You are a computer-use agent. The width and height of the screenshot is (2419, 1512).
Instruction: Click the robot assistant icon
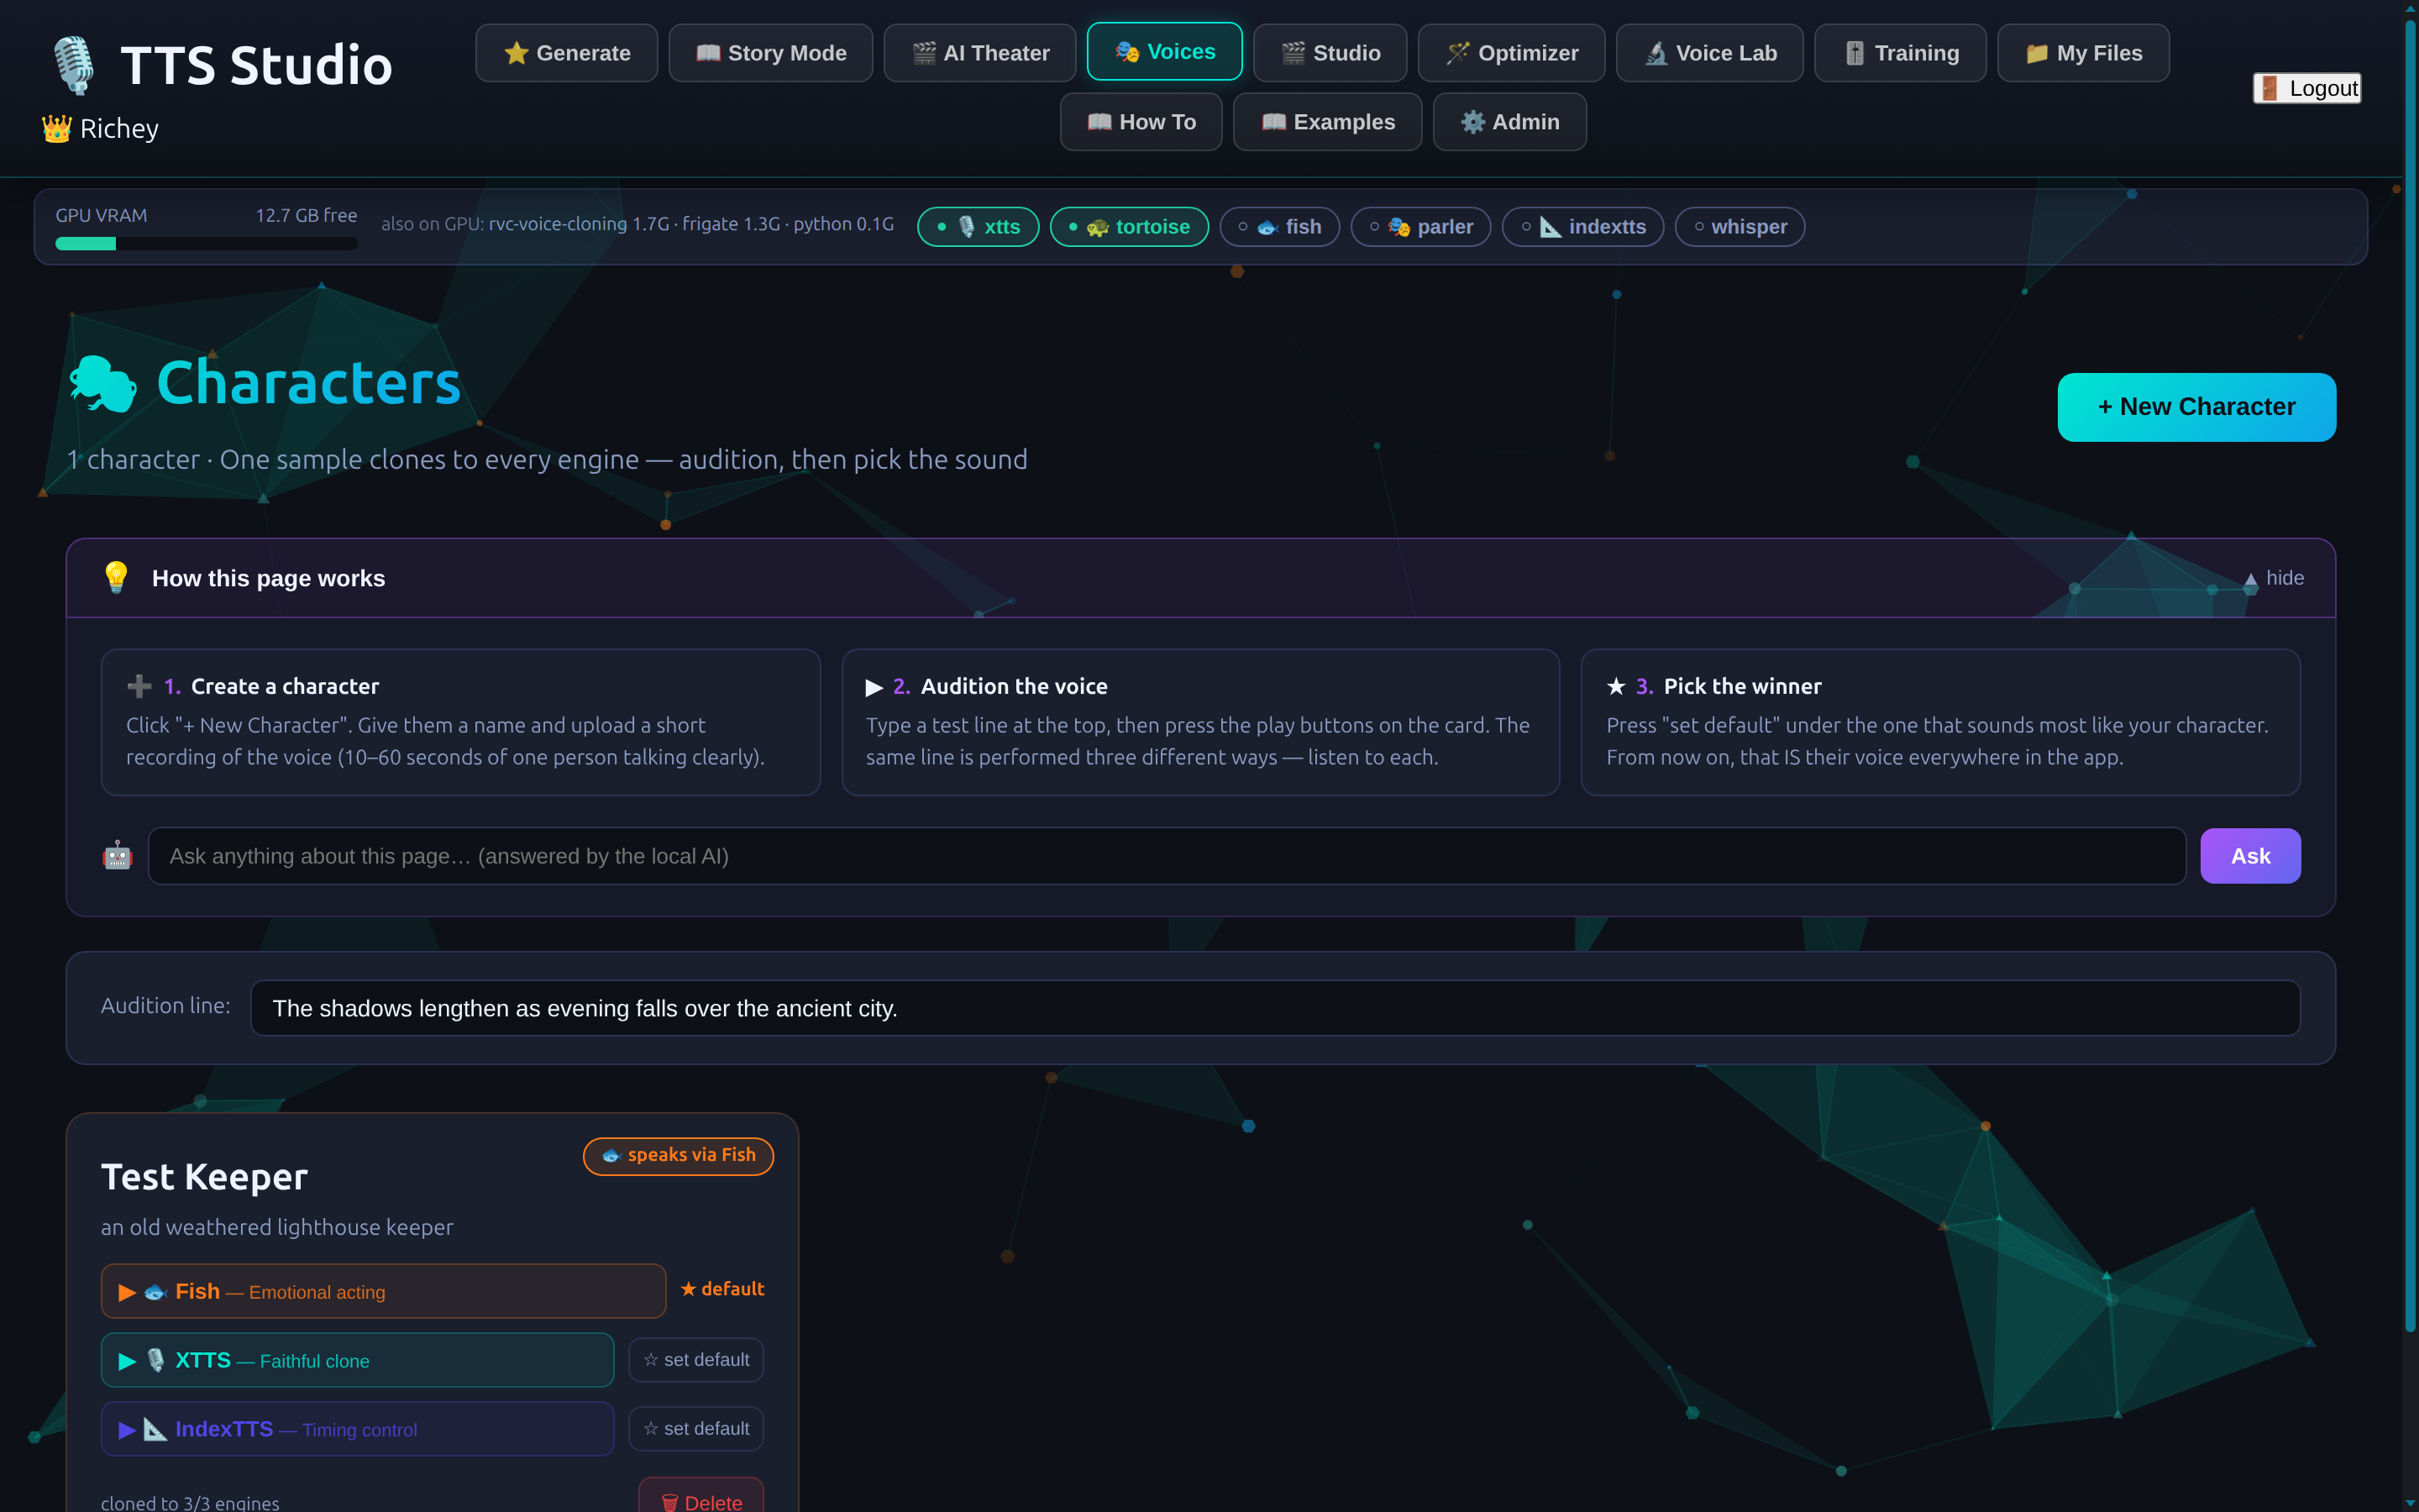tap(117, 856)
